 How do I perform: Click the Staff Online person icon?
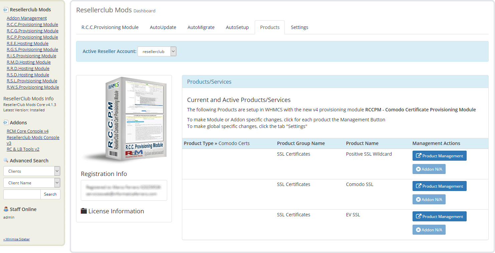[6, 209]
